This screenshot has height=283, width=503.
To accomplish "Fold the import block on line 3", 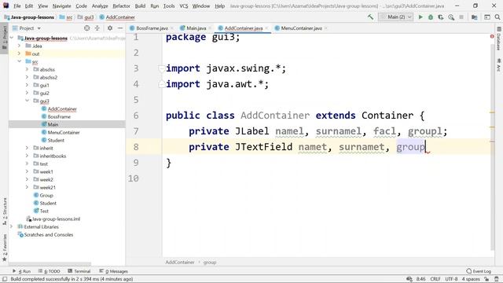I will click(x=161, y=68).
